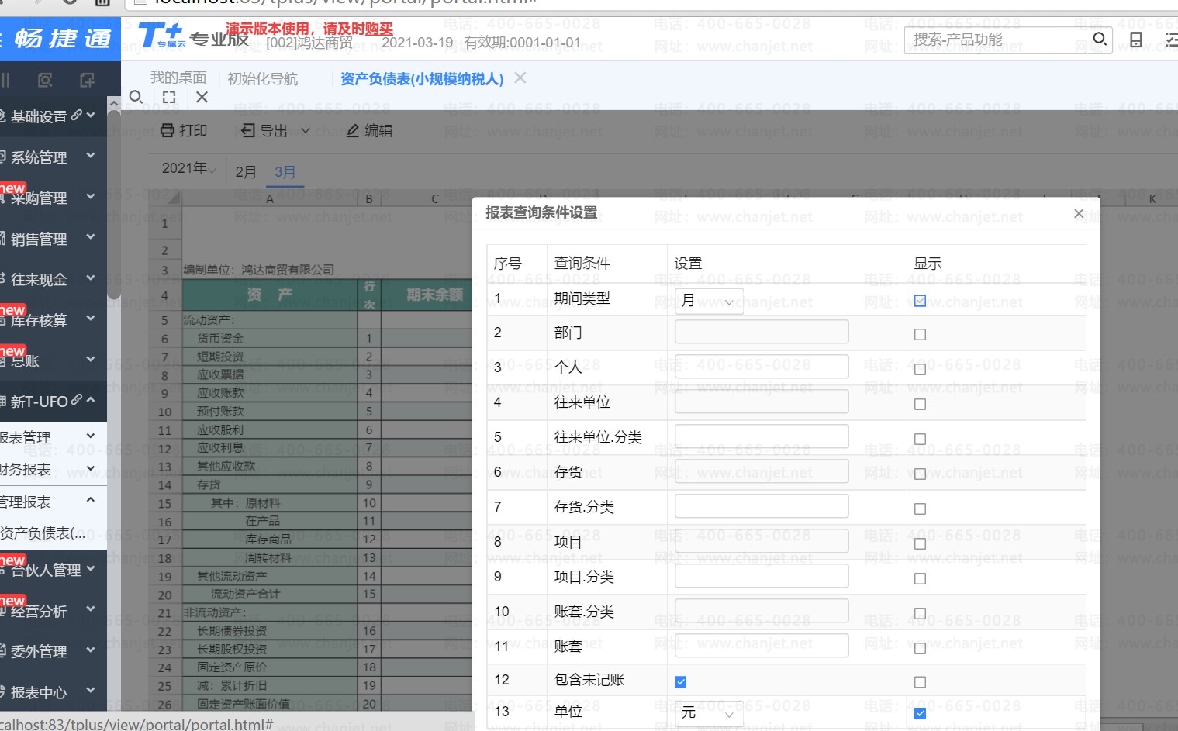
Task: Click the fullscreen expand icon below tabs
Action: [x=169, y=97]
